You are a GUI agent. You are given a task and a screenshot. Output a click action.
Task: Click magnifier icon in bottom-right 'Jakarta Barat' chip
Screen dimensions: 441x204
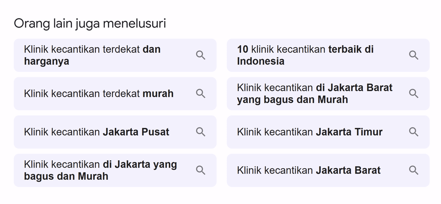[x=413, y=170]
